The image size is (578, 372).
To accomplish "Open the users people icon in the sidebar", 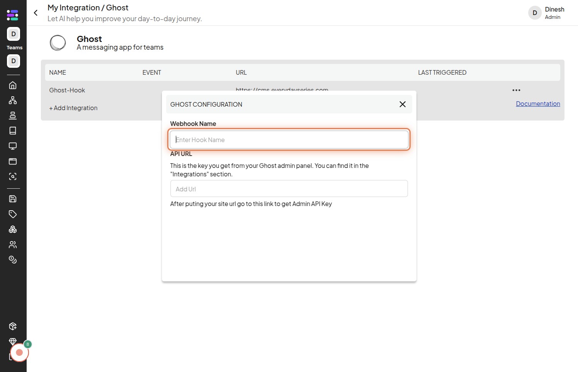I will (x=13, y=245).
